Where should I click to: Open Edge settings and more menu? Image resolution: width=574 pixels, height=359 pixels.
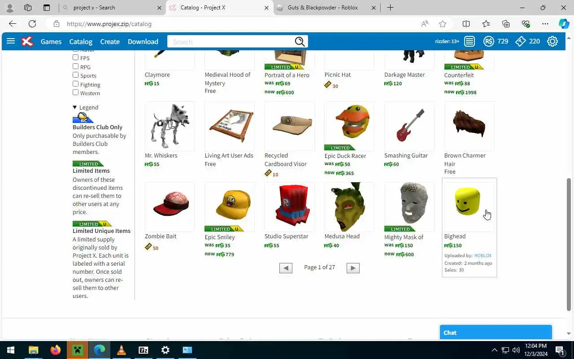click(x=545, y=24)
